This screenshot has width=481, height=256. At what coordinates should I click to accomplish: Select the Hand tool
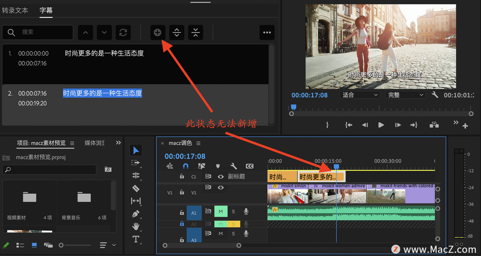(136, 226)
